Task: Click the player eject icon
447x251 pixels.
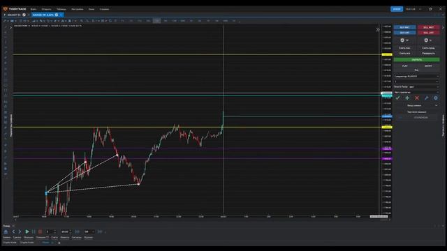Action: pyautogui.click(x=6, y=231)
